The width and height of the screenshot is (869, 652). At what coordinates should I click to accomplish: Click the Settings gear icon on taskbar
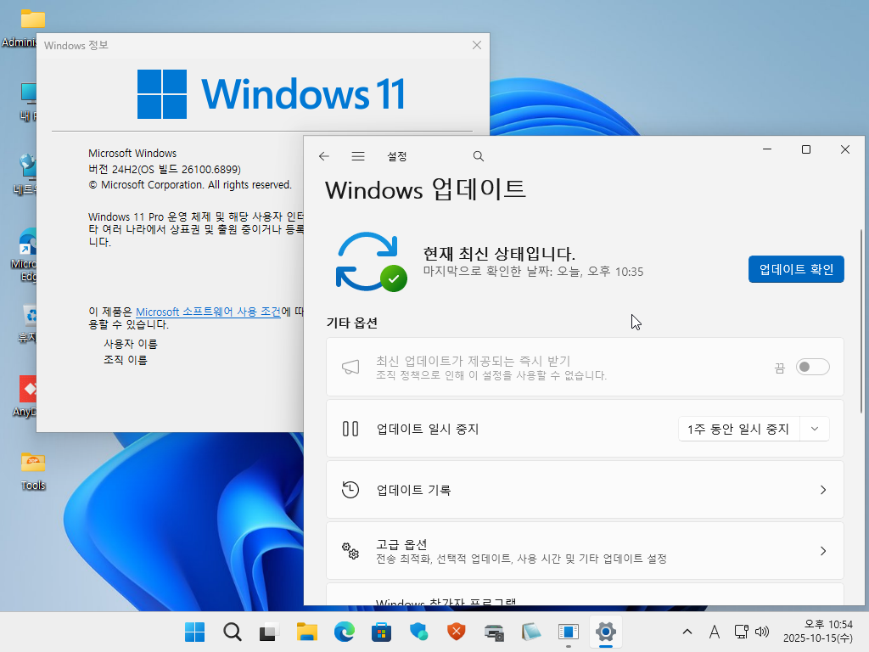(606, 632)
